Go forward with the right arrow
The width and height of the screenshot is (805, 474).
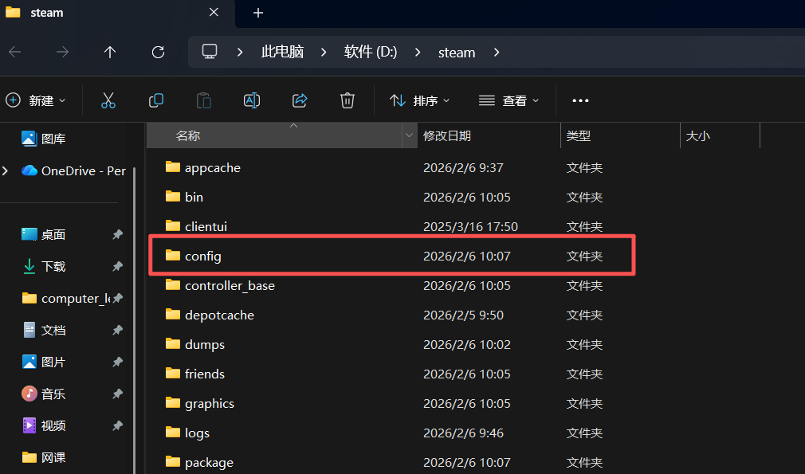[x=63, y=52]
